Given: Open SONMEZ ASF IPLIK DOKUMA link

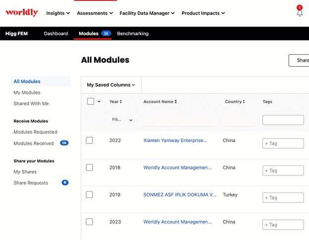Looking at the screenshot, I should 180,195.
